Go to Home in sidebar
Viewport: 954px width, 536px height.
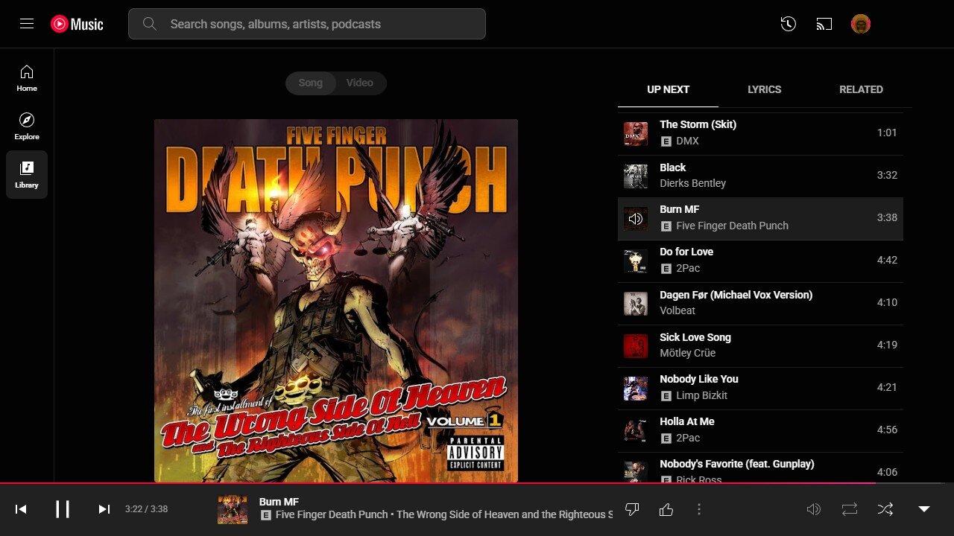tap(27, 78)
